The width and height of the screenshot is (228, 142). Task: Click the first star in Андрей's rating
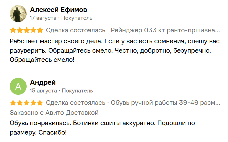click(13, 103)
